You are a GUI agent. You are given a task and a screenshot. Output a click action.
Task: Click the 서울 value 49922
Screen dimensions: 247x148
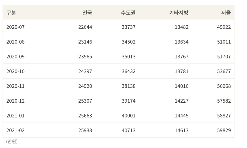224,27
